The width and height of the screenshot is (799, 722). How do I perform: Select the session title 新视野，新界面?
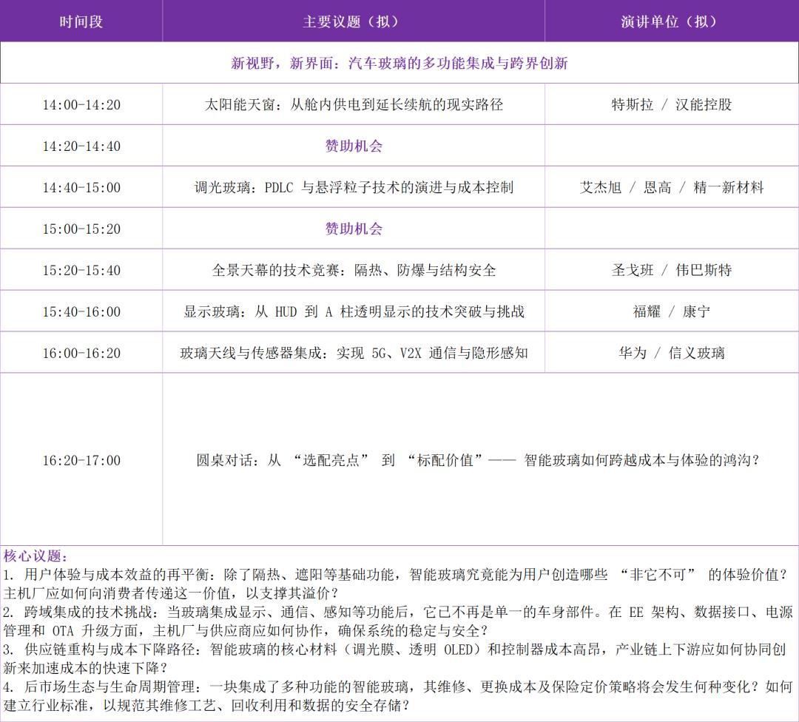click(x=399, y=63)
